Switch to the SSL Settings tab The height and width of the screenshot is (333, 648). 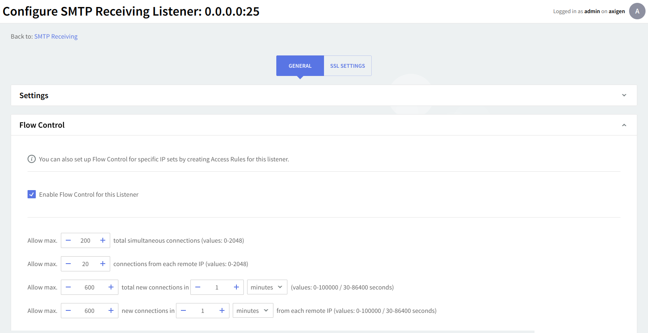[x=347, y=66]
